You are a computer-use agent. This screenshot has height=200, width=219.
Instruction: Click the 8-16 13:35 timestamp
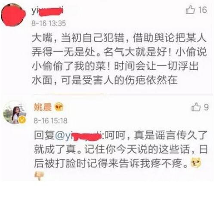tap(49, 23)
